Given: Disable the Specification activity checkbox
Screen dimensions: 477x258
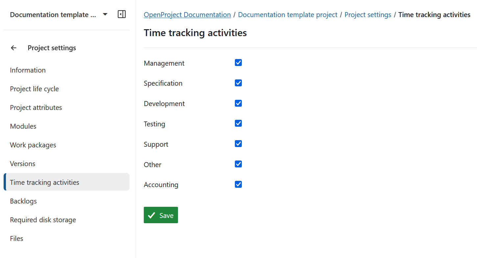Looking at the screenshot, I should point(238,83).
